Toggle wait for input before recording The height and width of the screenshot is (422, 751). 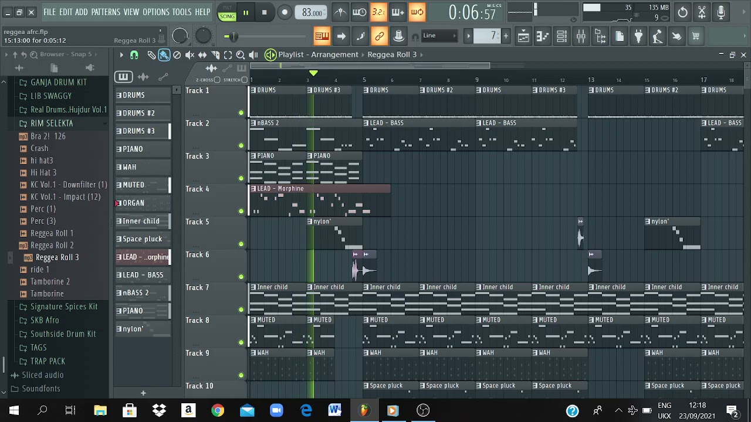point(360,12)
